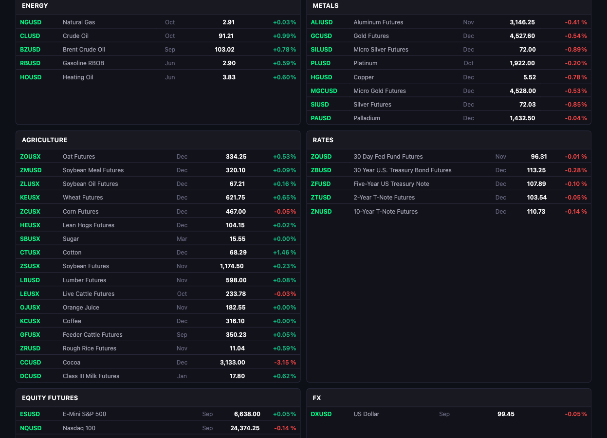Screen dimensions: 607x438
Task: Select the ZQUSD 30 Day Fed Fund symbol
Action: [x=321, y=156]
